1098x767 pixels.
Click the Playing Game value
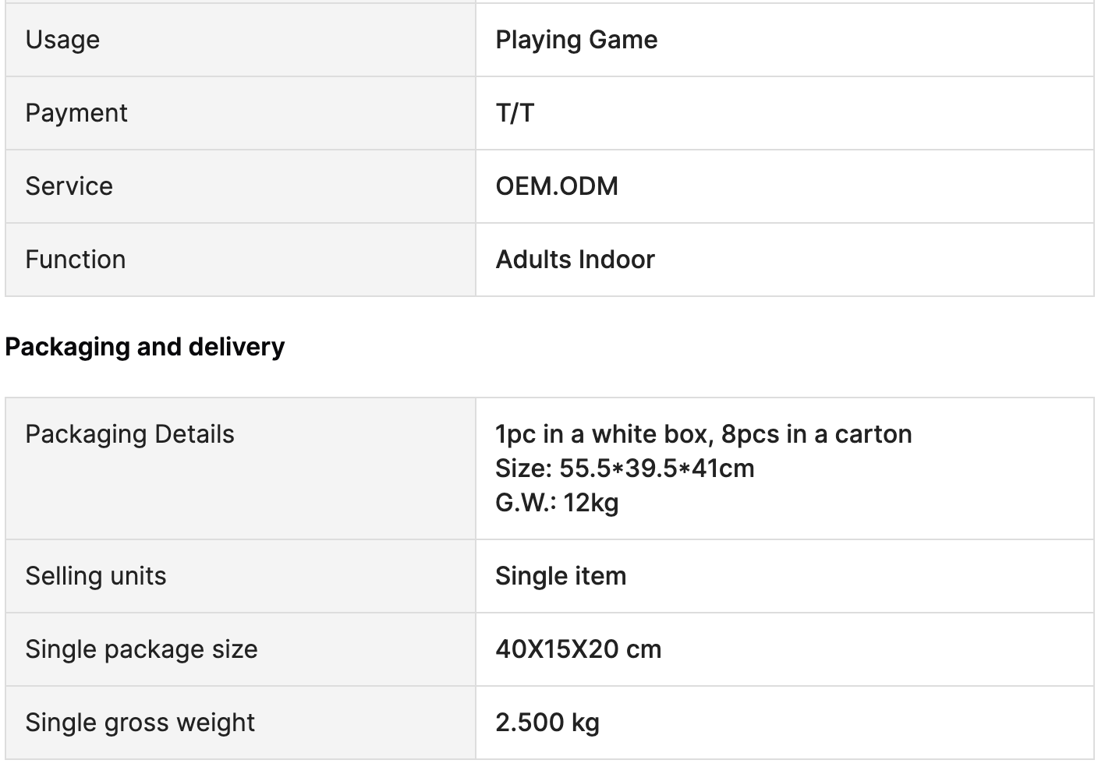(576, 40)
